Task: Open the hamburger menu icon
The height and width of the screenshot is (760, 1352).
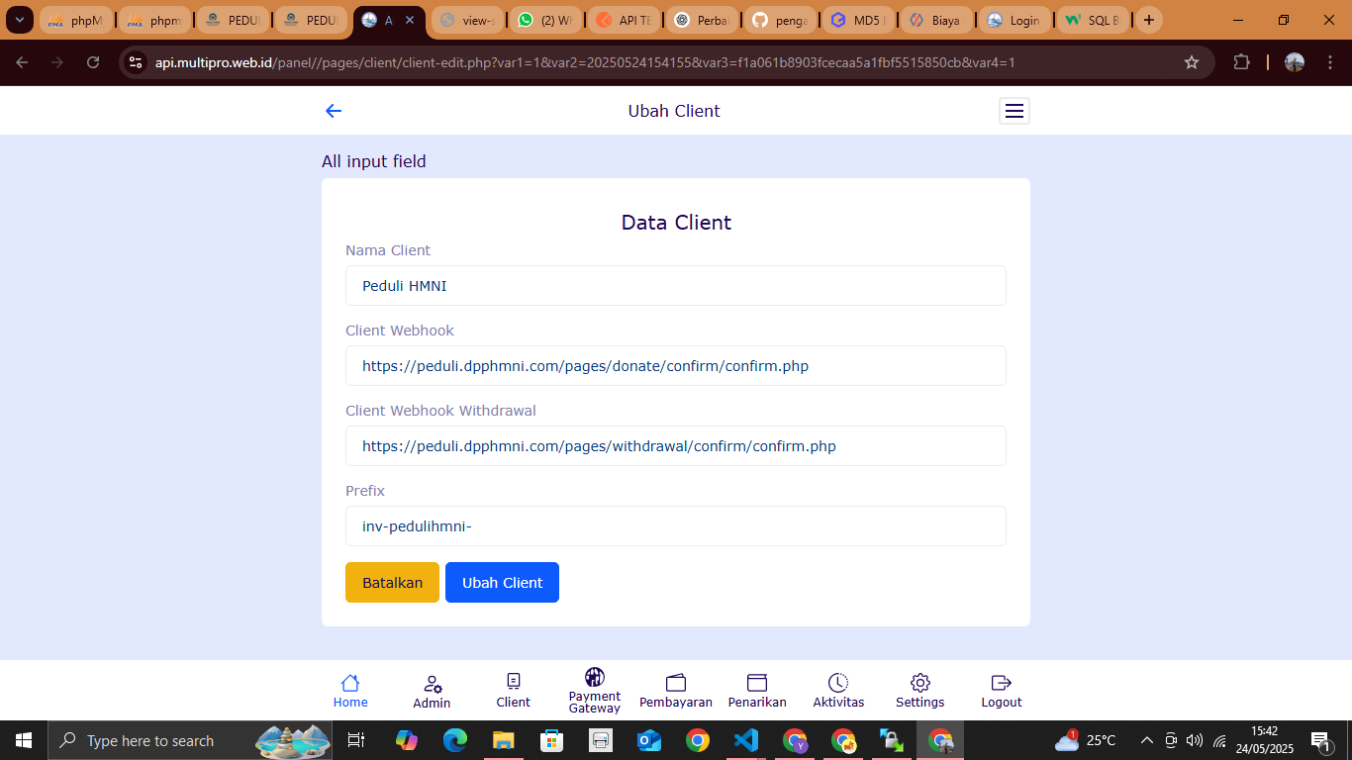Action: click(x=1014, y=111)
